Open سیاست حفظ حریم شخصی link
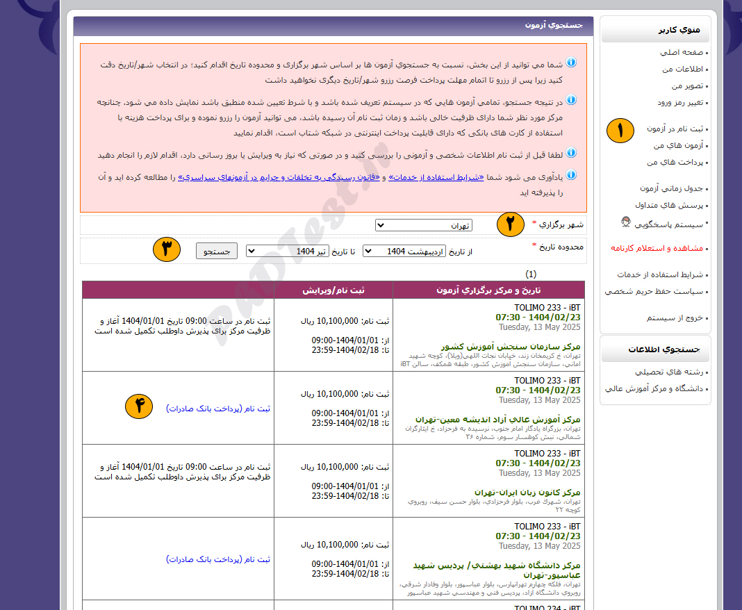The width and height of the screenshot is (742, 610). tap(654, 292)
